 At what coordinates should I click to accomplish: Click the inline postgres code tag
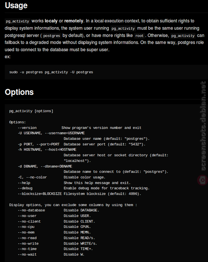tap(52, 36)
